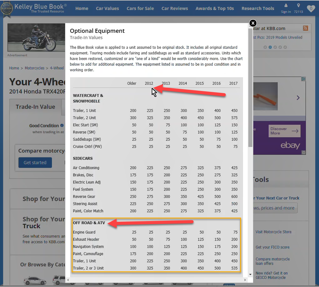The image size is (319, 287).
Task: Advance the ad with the right chevron
Action: coord(298,98)
